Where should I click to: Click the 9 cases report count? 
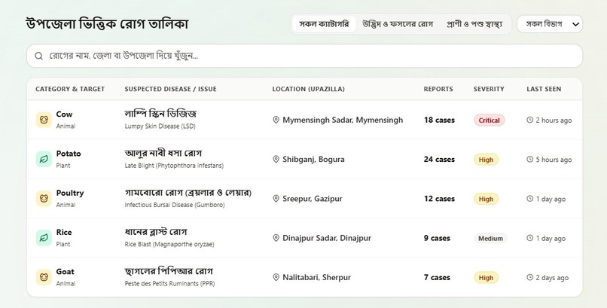[437, 239]
